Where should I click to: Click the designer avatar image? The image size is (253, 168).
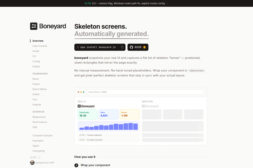[32, 162]
